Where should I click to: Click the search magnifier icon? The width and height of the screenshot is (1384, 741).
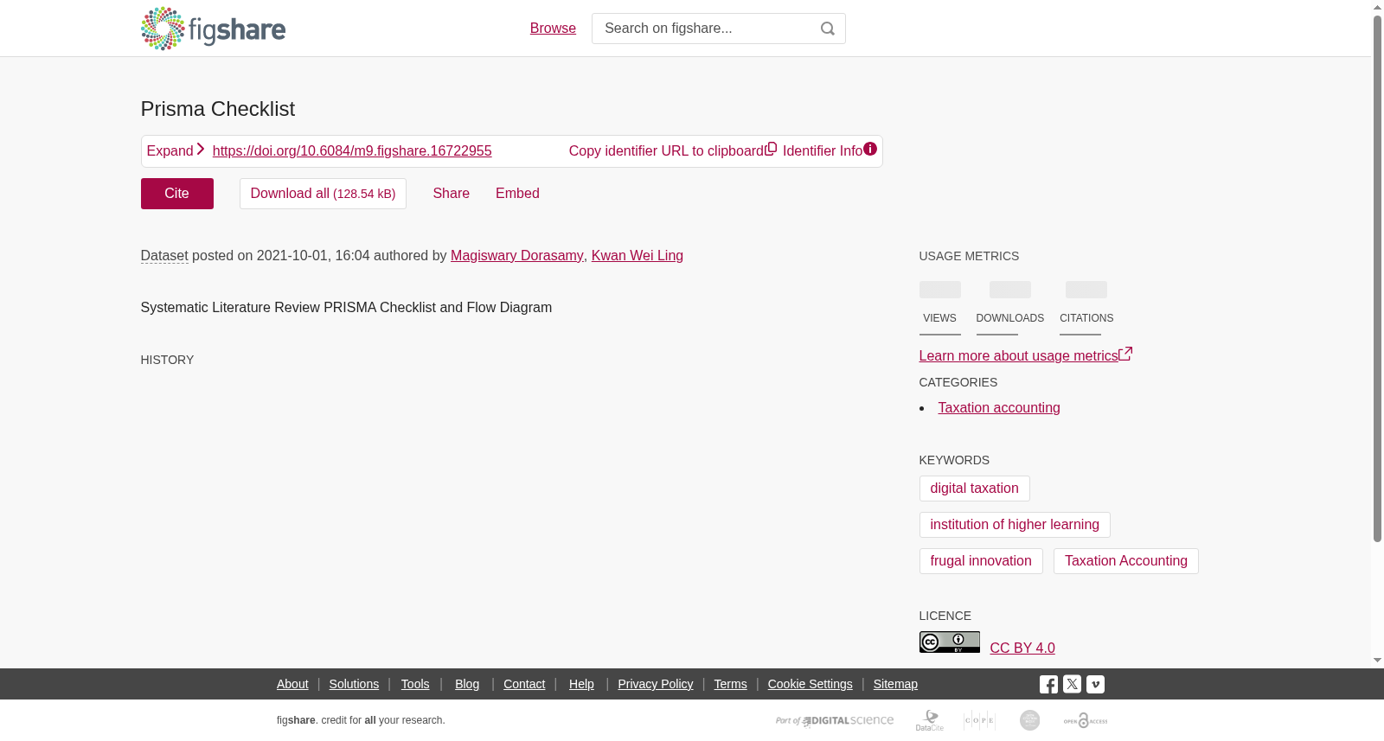tap(828, 29)
